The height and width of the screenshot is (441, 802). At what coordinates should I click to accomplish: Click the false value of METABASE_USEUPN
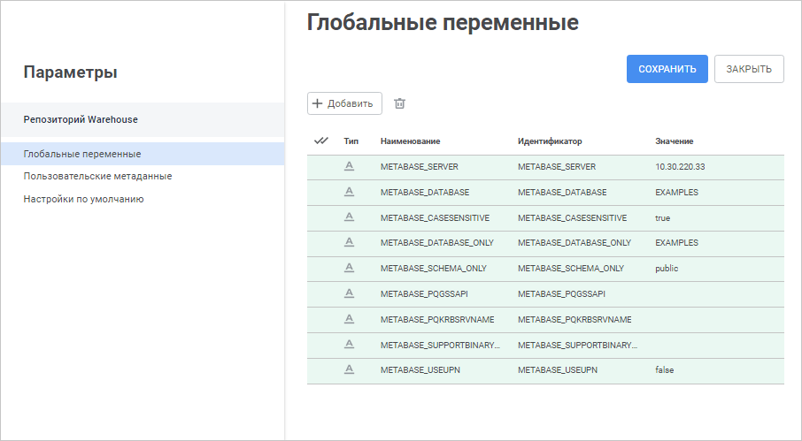pos(665,370)
